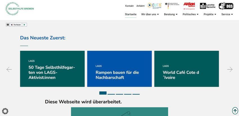Click the Vorlesen speaker label
This screenshot has width=239, height=116.
[x=16, y=25]
